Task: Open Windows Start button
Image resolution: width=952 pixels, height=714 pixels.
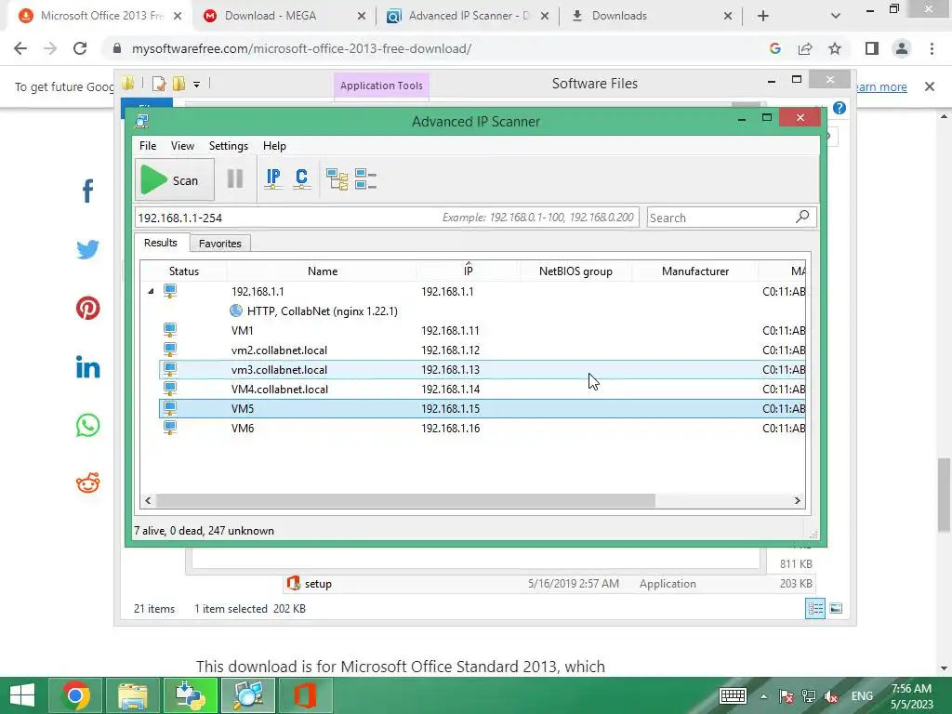Action: pyautogui.click(x=22, y=695)
